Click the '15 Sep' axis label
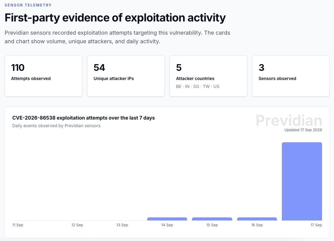The height and width of the screenshot is (241, 334). coord(212,225)
